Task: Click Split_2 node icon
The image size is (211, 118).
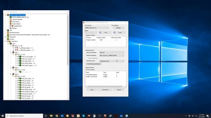Action: 13,68
